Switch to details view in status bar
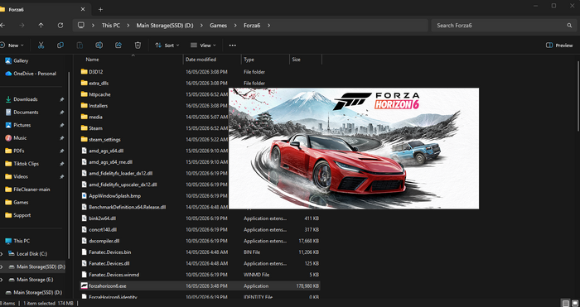Screen dimensions: 580x307 (566, 304)
